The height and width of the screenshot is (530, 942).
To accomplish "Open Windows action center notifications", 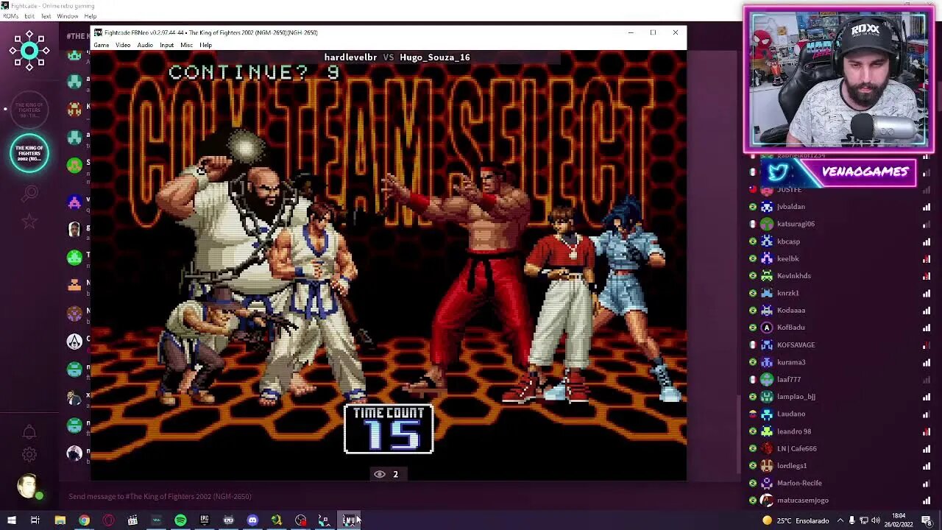I will point(926,520).
